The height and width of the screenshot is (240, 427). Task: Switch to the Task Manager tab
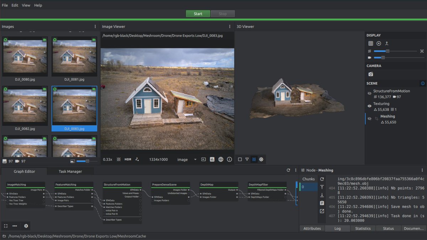70,171
